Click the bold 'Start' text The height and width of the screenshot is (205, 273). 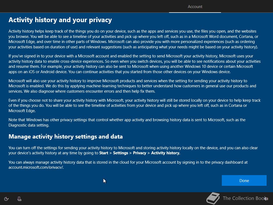click(104, 153)
